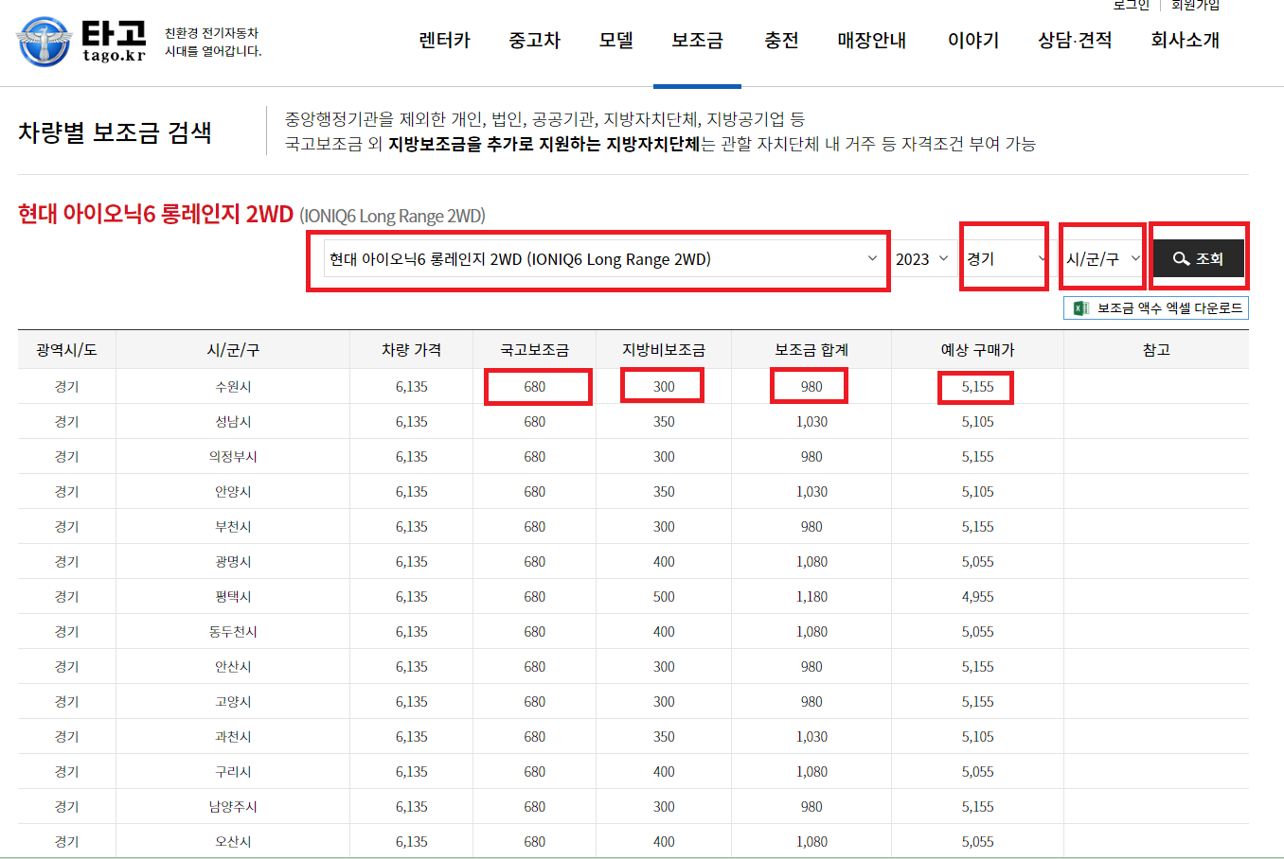Open the 시/군/구 district dropdown
1284x859 pixels.
coord(1103,259)
